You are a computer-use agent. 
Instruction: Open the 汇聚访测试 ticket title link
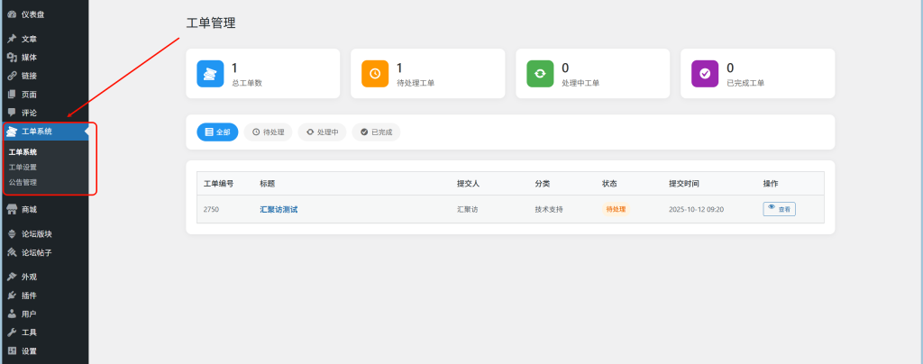279,209
